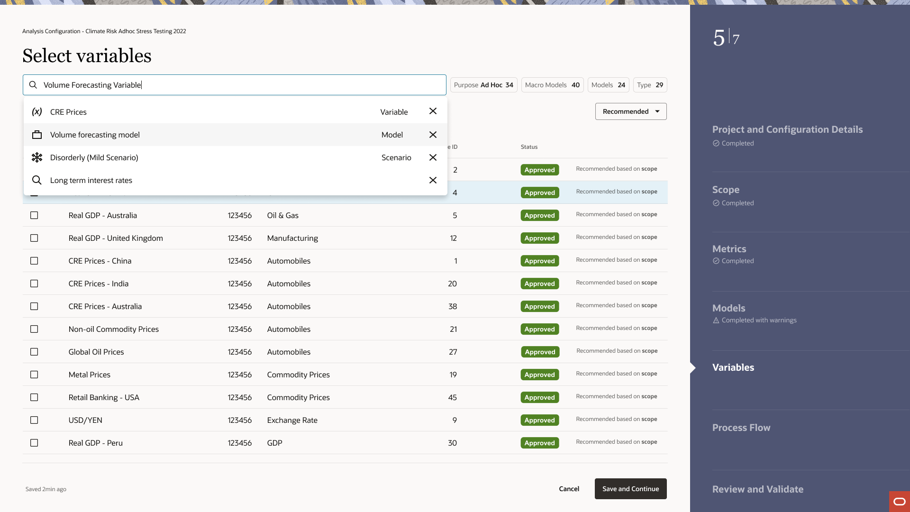The width and height of the screenshot is (910, 512).
Task: Tick the checkbox for Real GDP - Australia
Action: [34, 215]
